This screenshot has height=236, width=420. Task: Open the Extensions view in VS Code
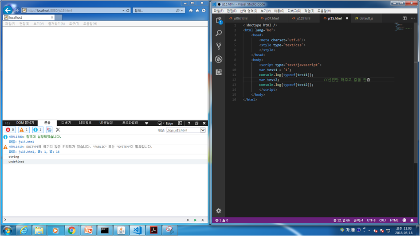(x=219, y=72)
